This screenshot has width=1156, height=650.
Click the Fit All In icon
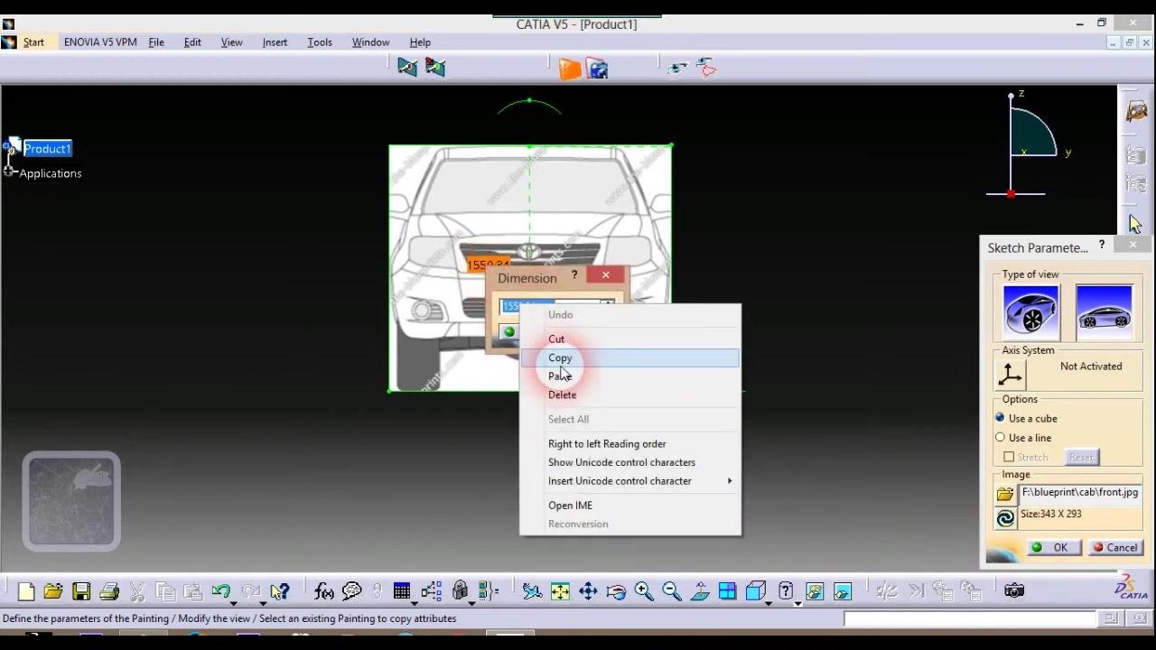coord(560,591)
